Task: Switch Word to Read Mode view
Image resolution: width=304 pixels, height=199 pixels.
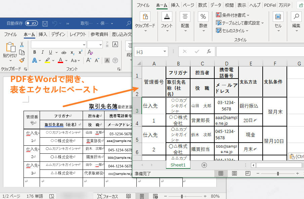Action: tap(128, 196)
